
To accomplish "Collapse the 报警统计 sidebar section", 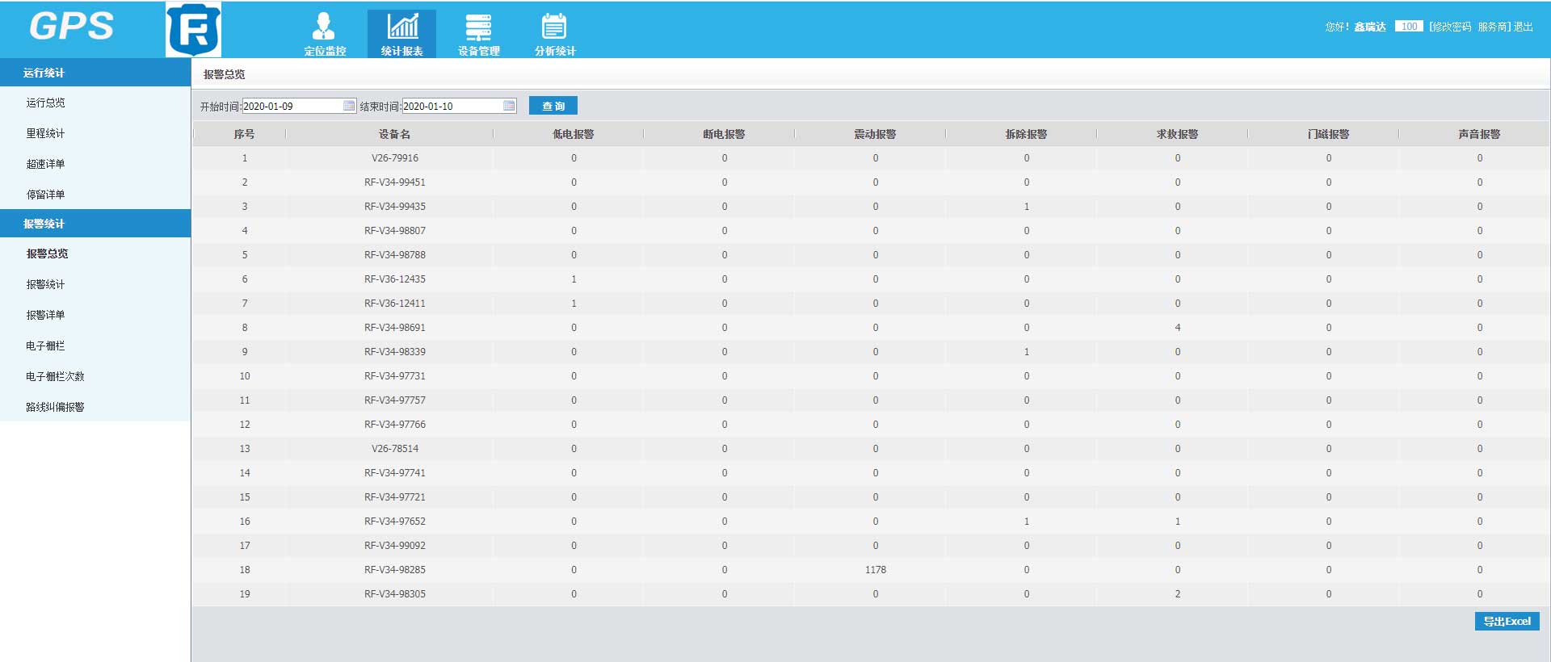I will pos(95,224).
